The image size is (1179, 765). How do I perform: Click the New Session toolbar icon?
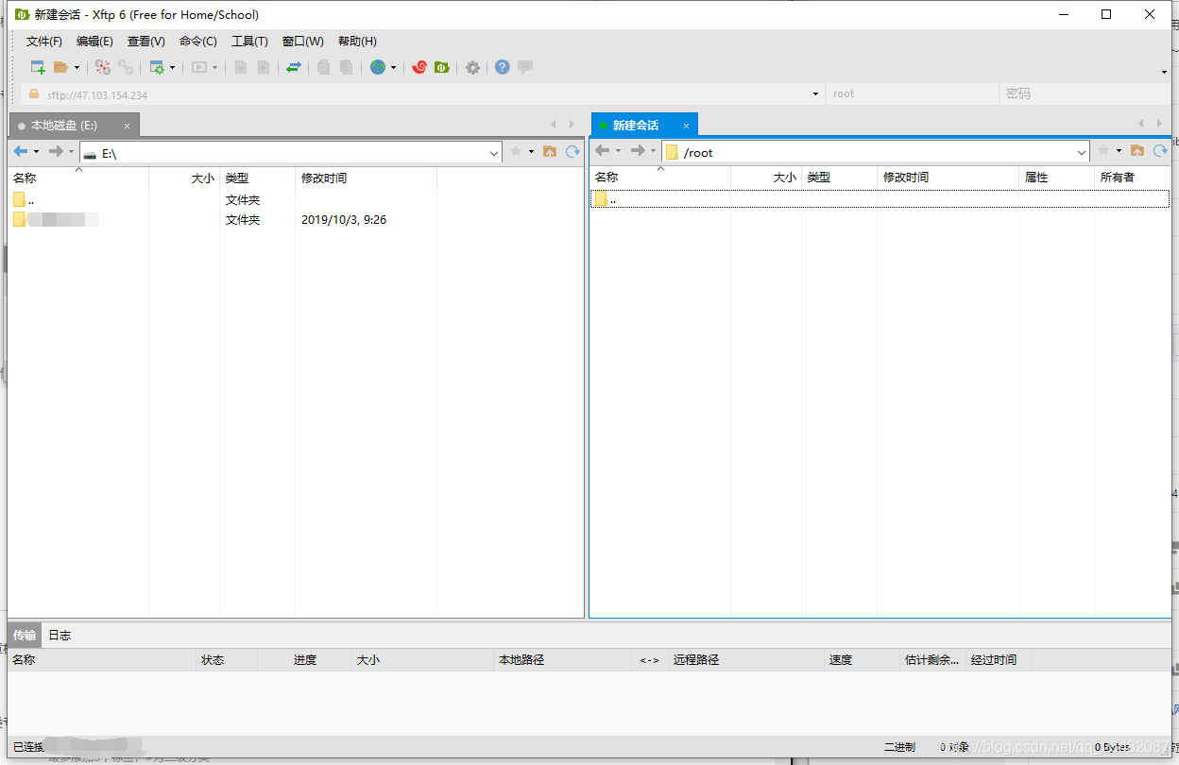click(38, 67)
